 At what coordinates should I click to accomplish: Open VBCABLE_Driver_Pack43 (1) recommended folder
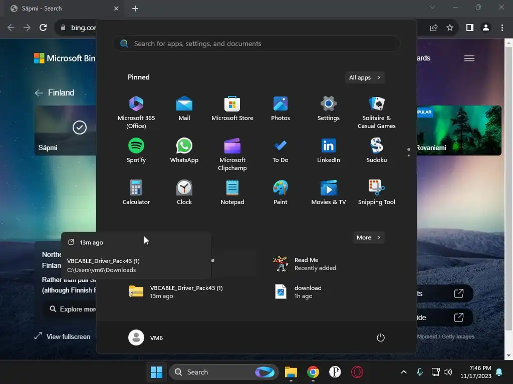pos(176,292)
